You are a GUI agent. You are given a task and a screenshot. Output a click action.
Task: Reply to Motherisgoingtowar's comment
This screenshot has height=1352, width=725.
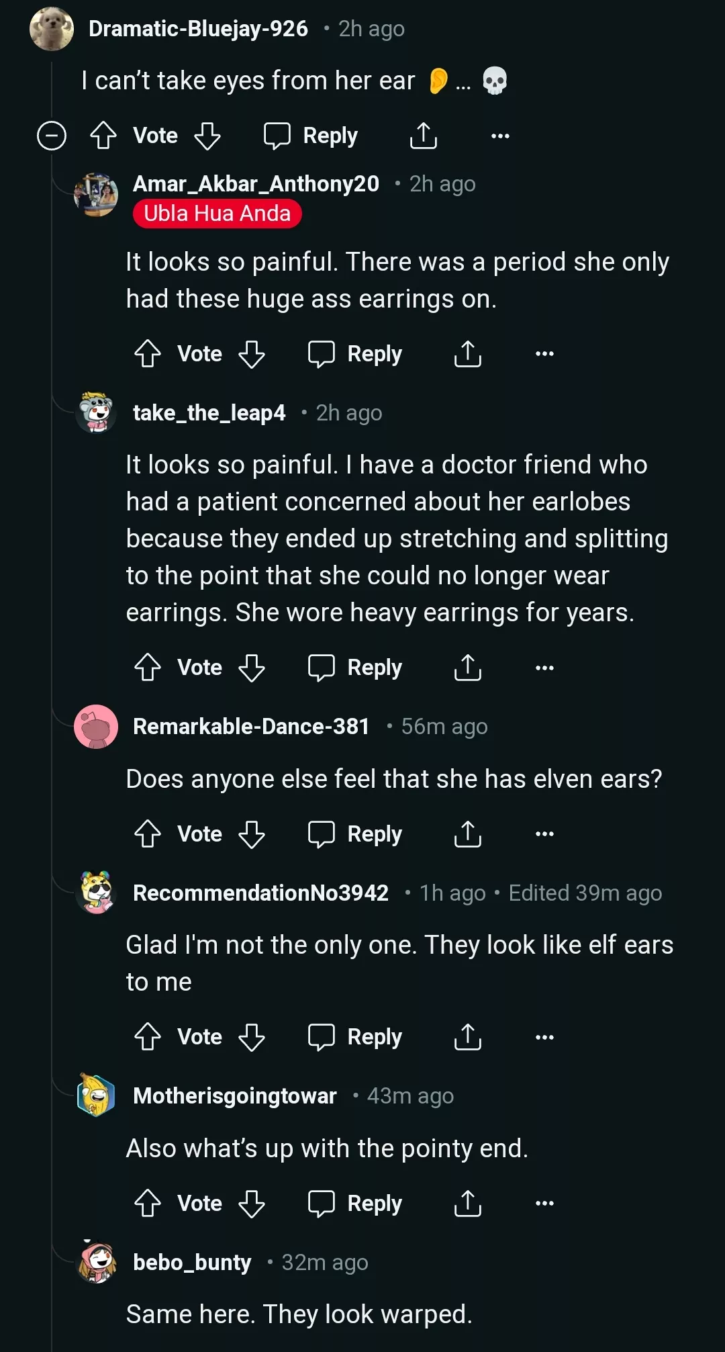(355, 1204)
